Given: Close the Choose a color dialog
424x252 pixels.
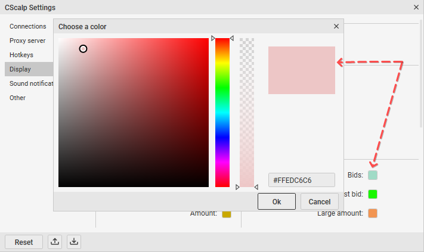Looking at the screenshot, I should [336, 26].
